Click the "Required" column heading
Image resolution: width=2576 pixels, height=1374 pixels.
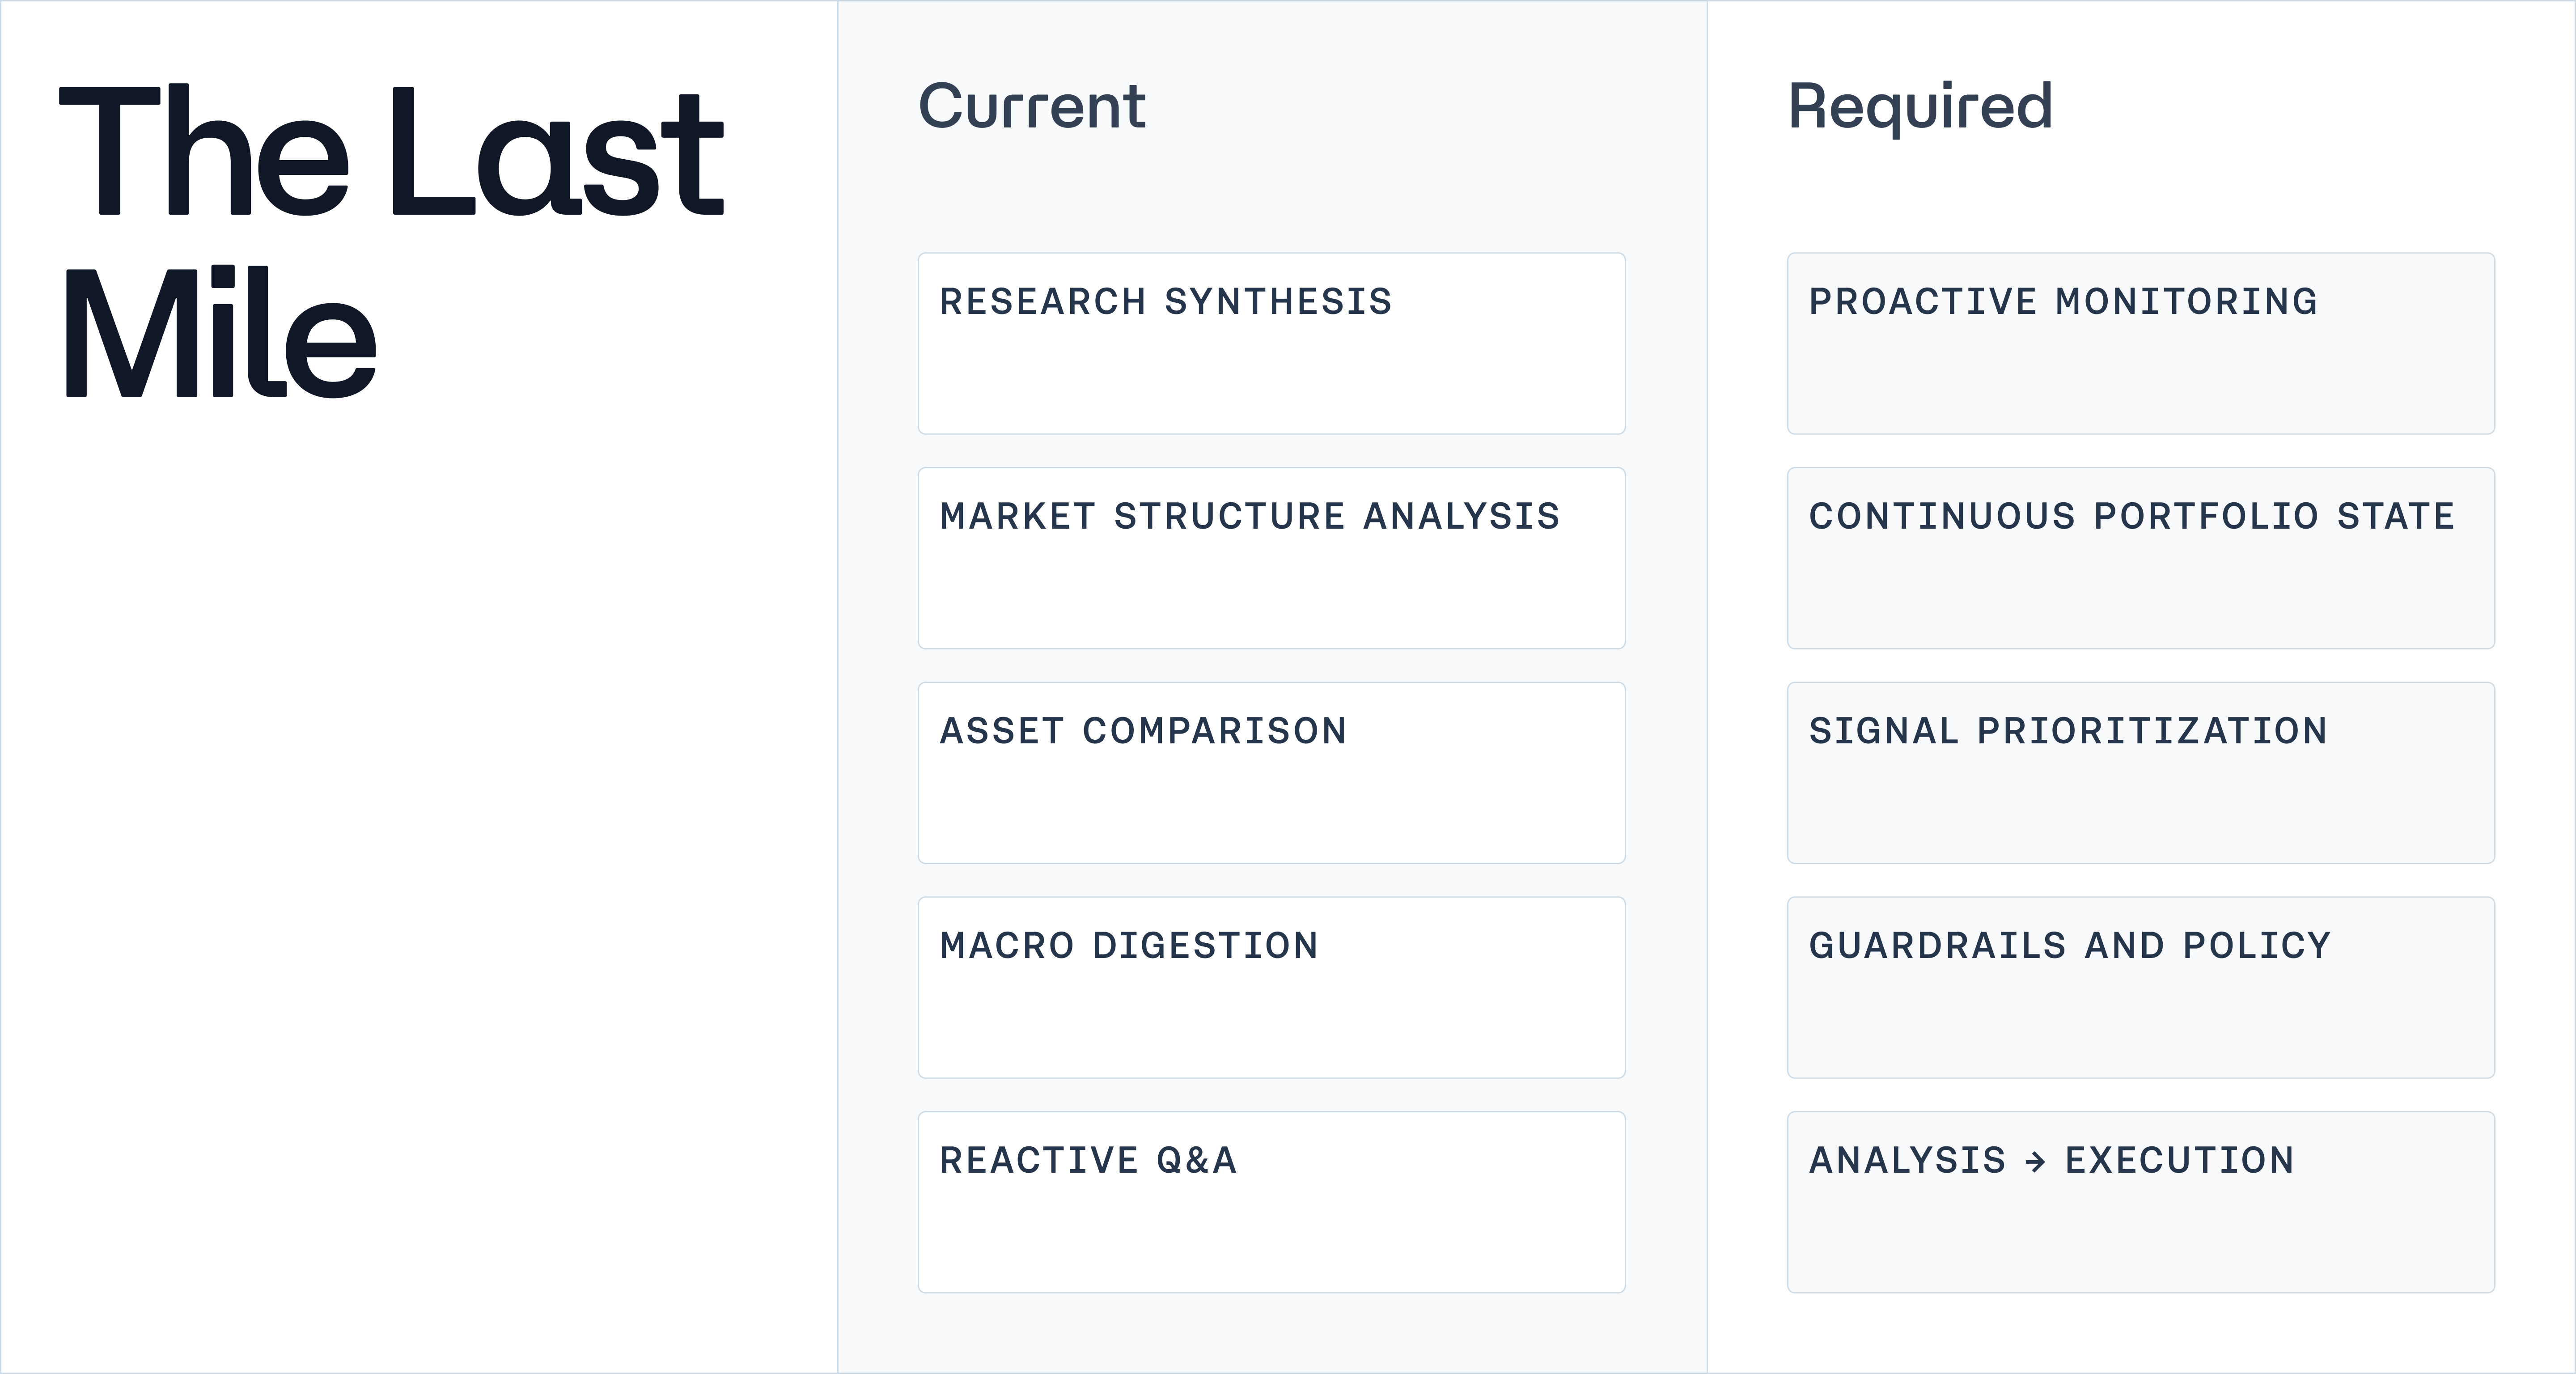[1920, 108]
